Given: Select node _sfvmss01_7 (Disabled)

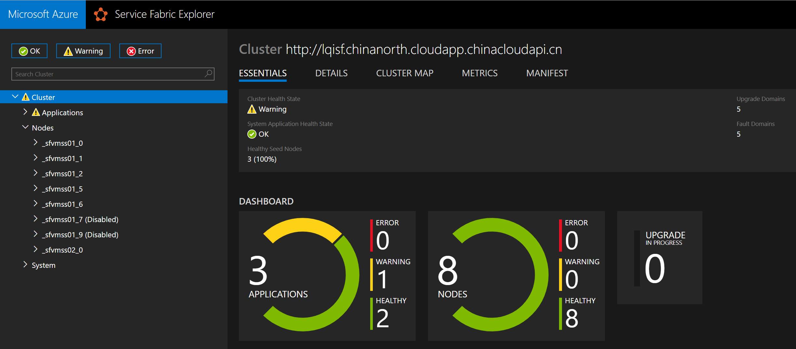Looking at the screenshot, I should tap(80, 219).
